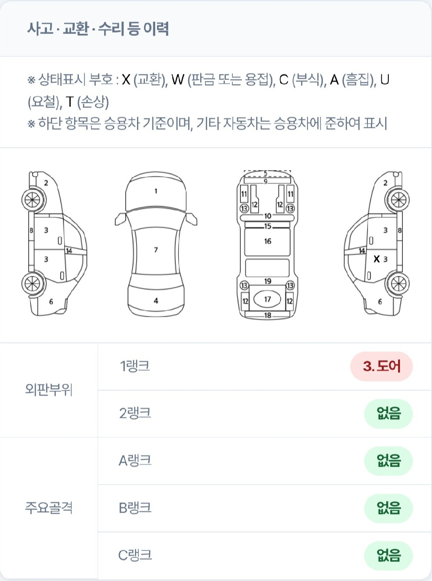
Task: Click the trunk floor part numbered 17
Action: click(267, 299)
